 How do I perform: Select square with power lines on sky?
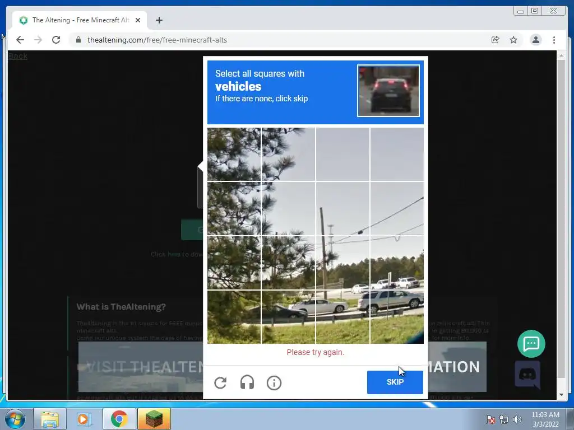[x=397, y=209]
